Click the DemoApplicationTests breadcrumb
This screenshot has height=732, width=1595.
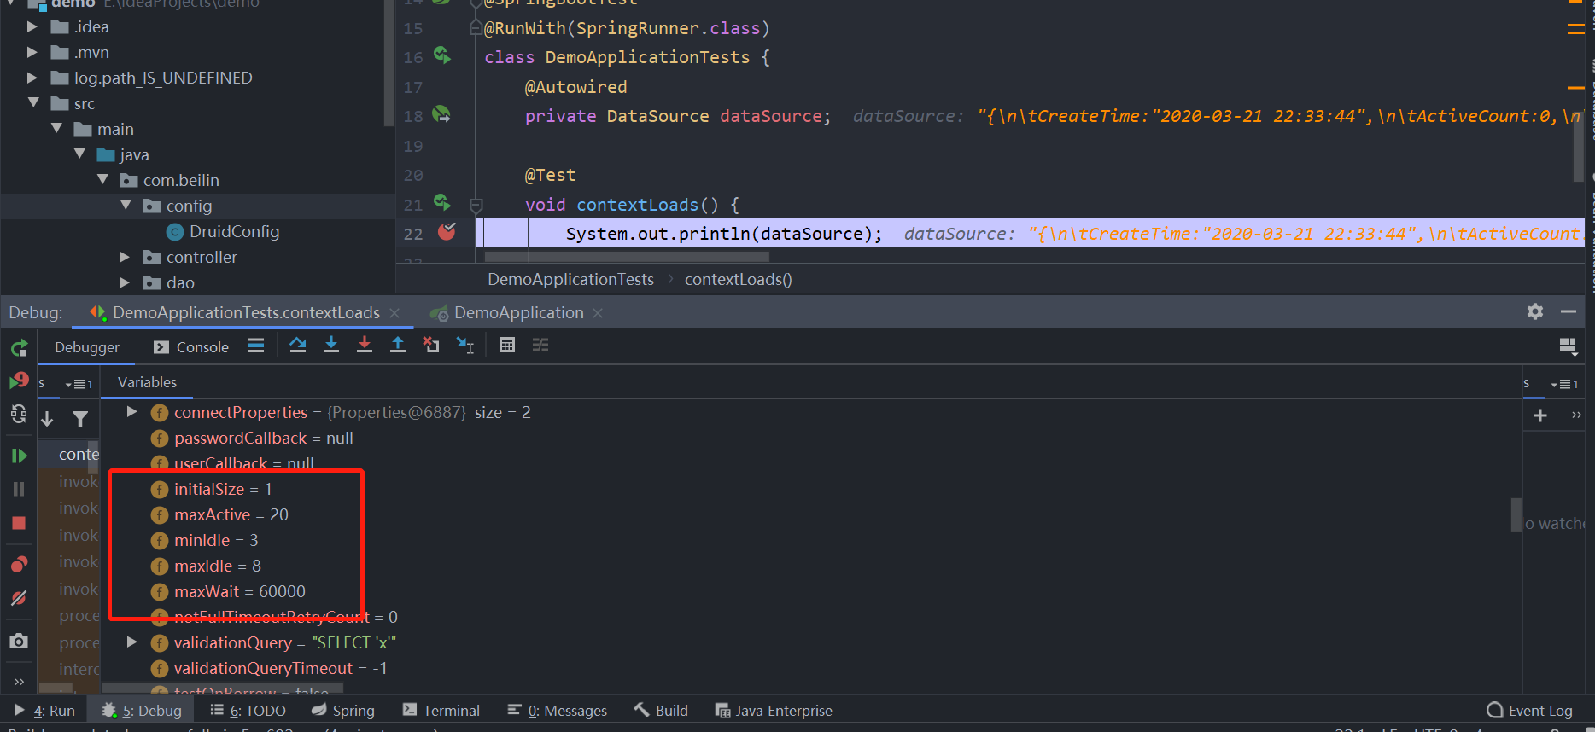click(x=570, y=279)
